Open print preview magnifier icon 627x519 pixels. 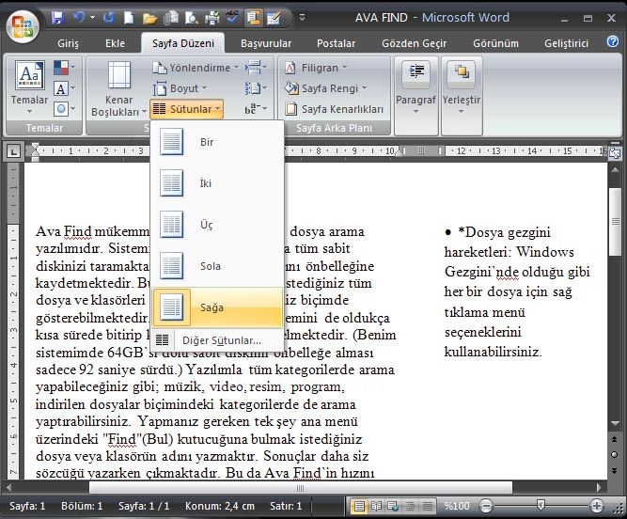pyautogui.click(x=192, y=18)
